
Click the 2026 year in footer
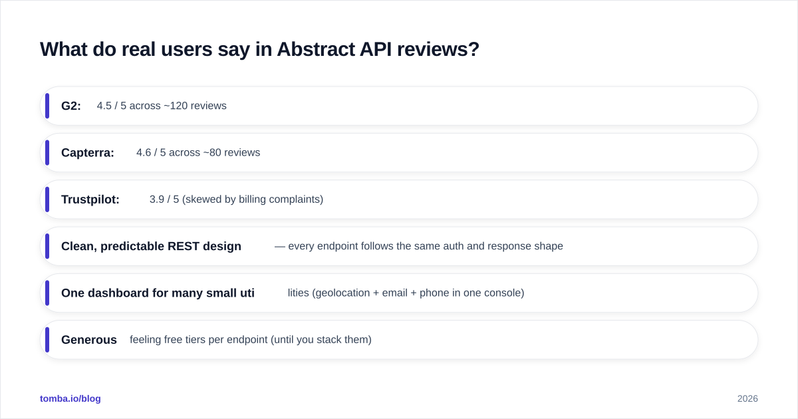click(x=747, y=398)
